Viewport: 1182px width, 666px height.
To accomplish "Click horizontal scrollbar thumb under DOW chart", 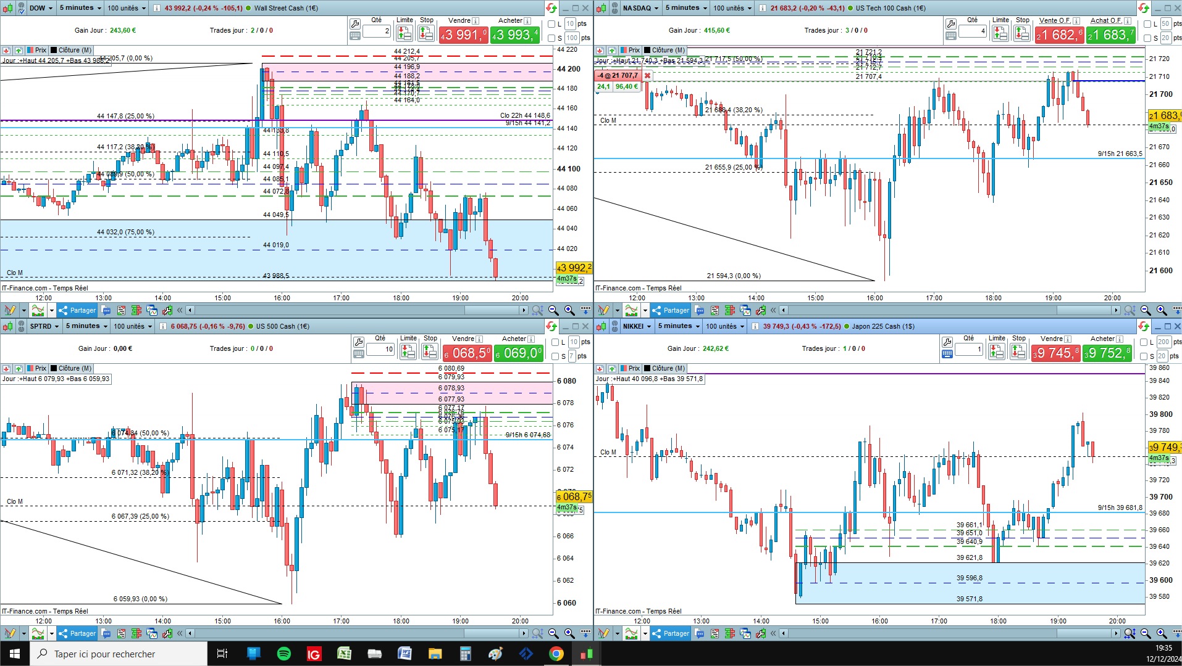I will tap(493, 310).
